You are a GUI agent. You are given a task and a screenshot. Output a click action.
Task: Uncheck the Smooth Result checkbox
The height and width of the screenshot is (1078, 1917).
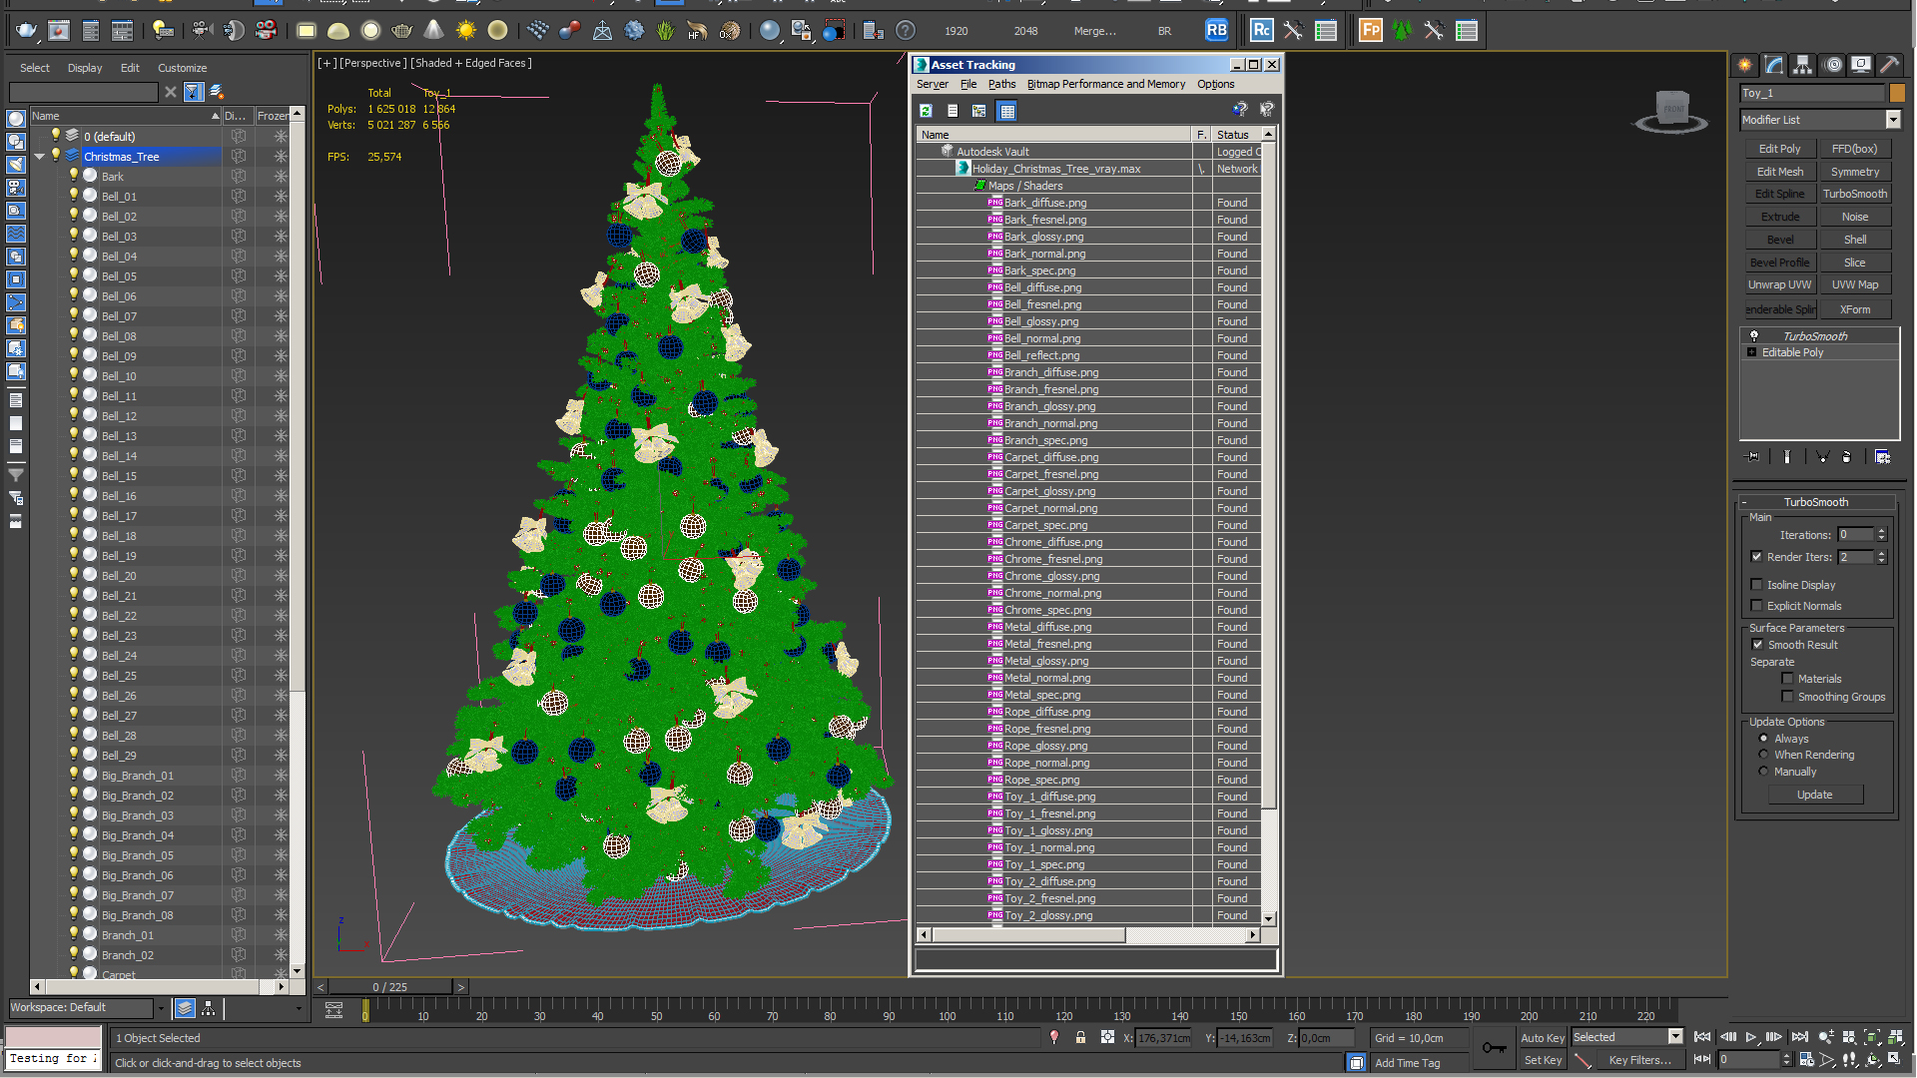pyautogui.click(x=1757, y=645)
